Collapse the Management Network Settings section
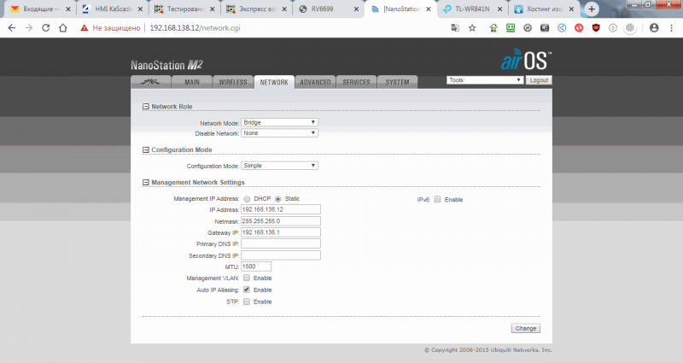Image resolution: width=683 pixels, height=363 pixels. coord(146,183)
